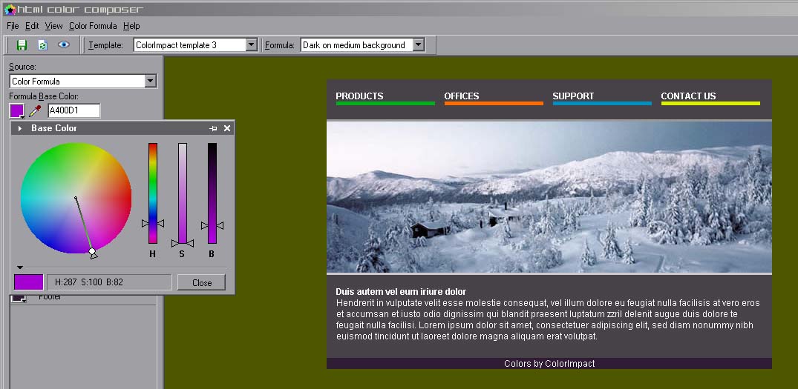Click the PRODUCTS link in preview

click(x=359, y=96)
